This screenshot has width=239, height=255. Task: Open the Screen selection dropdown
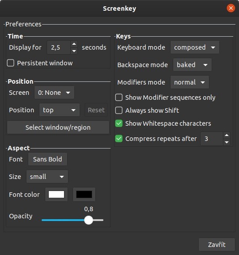tap(54, 93)
